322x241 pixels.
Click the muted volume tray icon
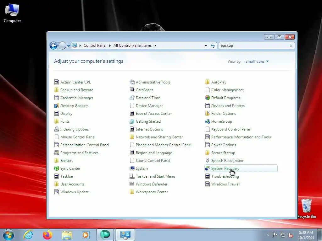click(290, 235)
